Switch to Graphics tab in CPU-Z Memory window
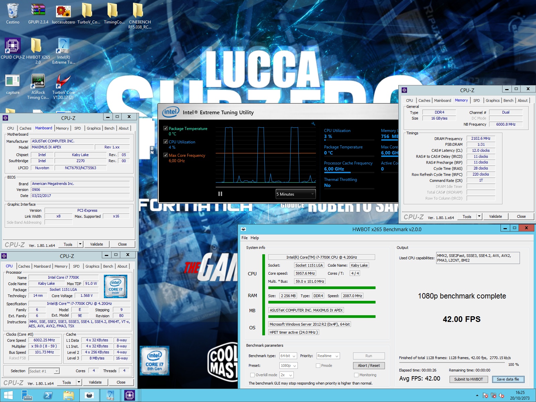Image resolution: width=536 pixels, height=402 pixels. click(492, 100)
